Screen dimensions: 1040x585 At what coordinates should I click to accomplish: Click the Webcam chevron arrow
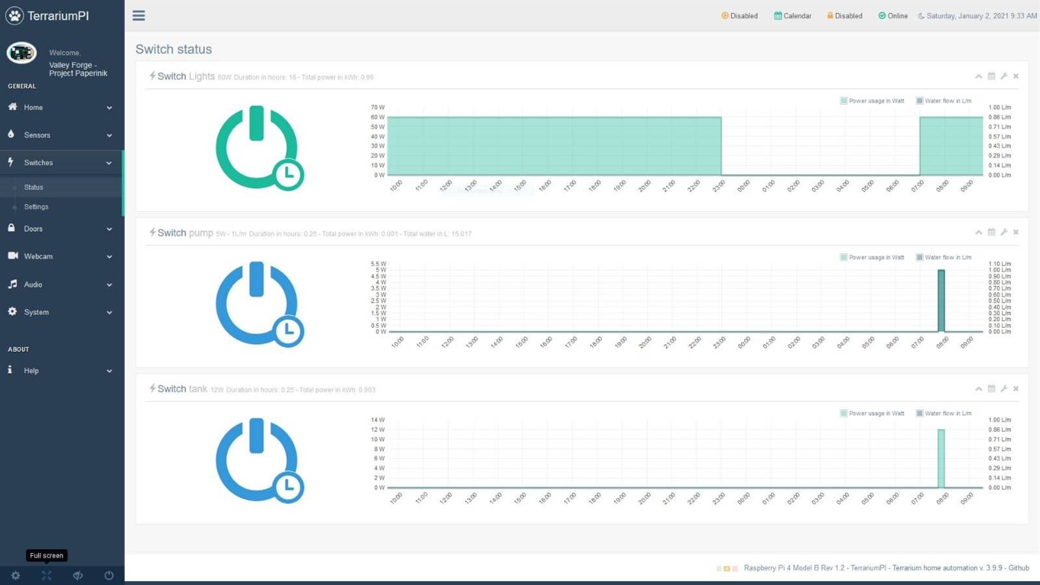109,257
